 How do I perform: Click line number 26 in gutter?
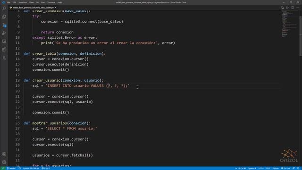pos(17,123)
